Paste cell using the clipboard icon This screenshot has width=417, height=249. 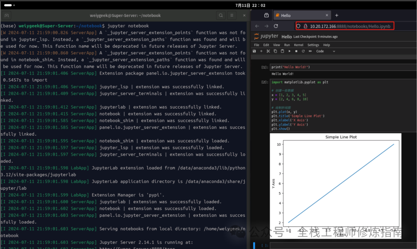tap(282, 51)
